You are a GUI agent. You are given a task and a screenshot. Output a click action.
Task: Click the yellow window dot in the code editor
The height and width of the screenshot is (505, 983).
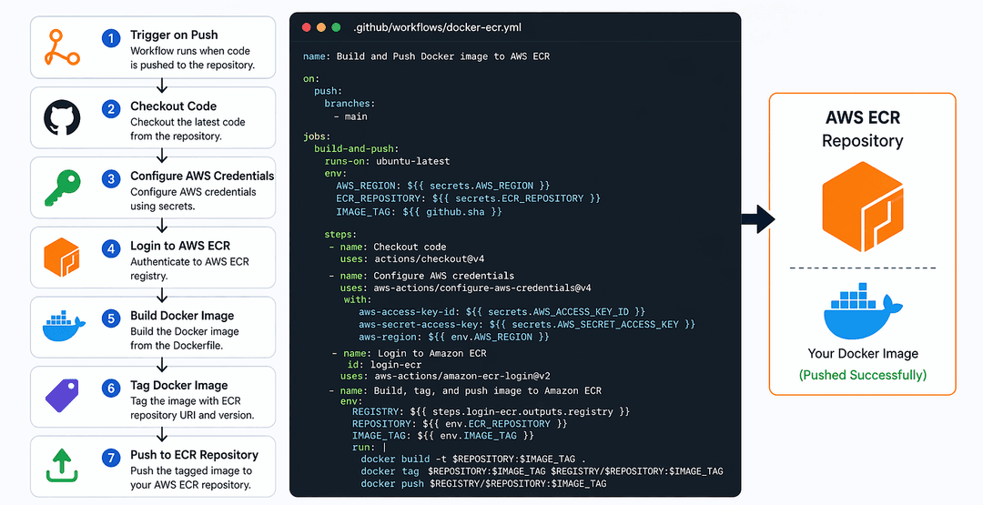pos(321,27)
